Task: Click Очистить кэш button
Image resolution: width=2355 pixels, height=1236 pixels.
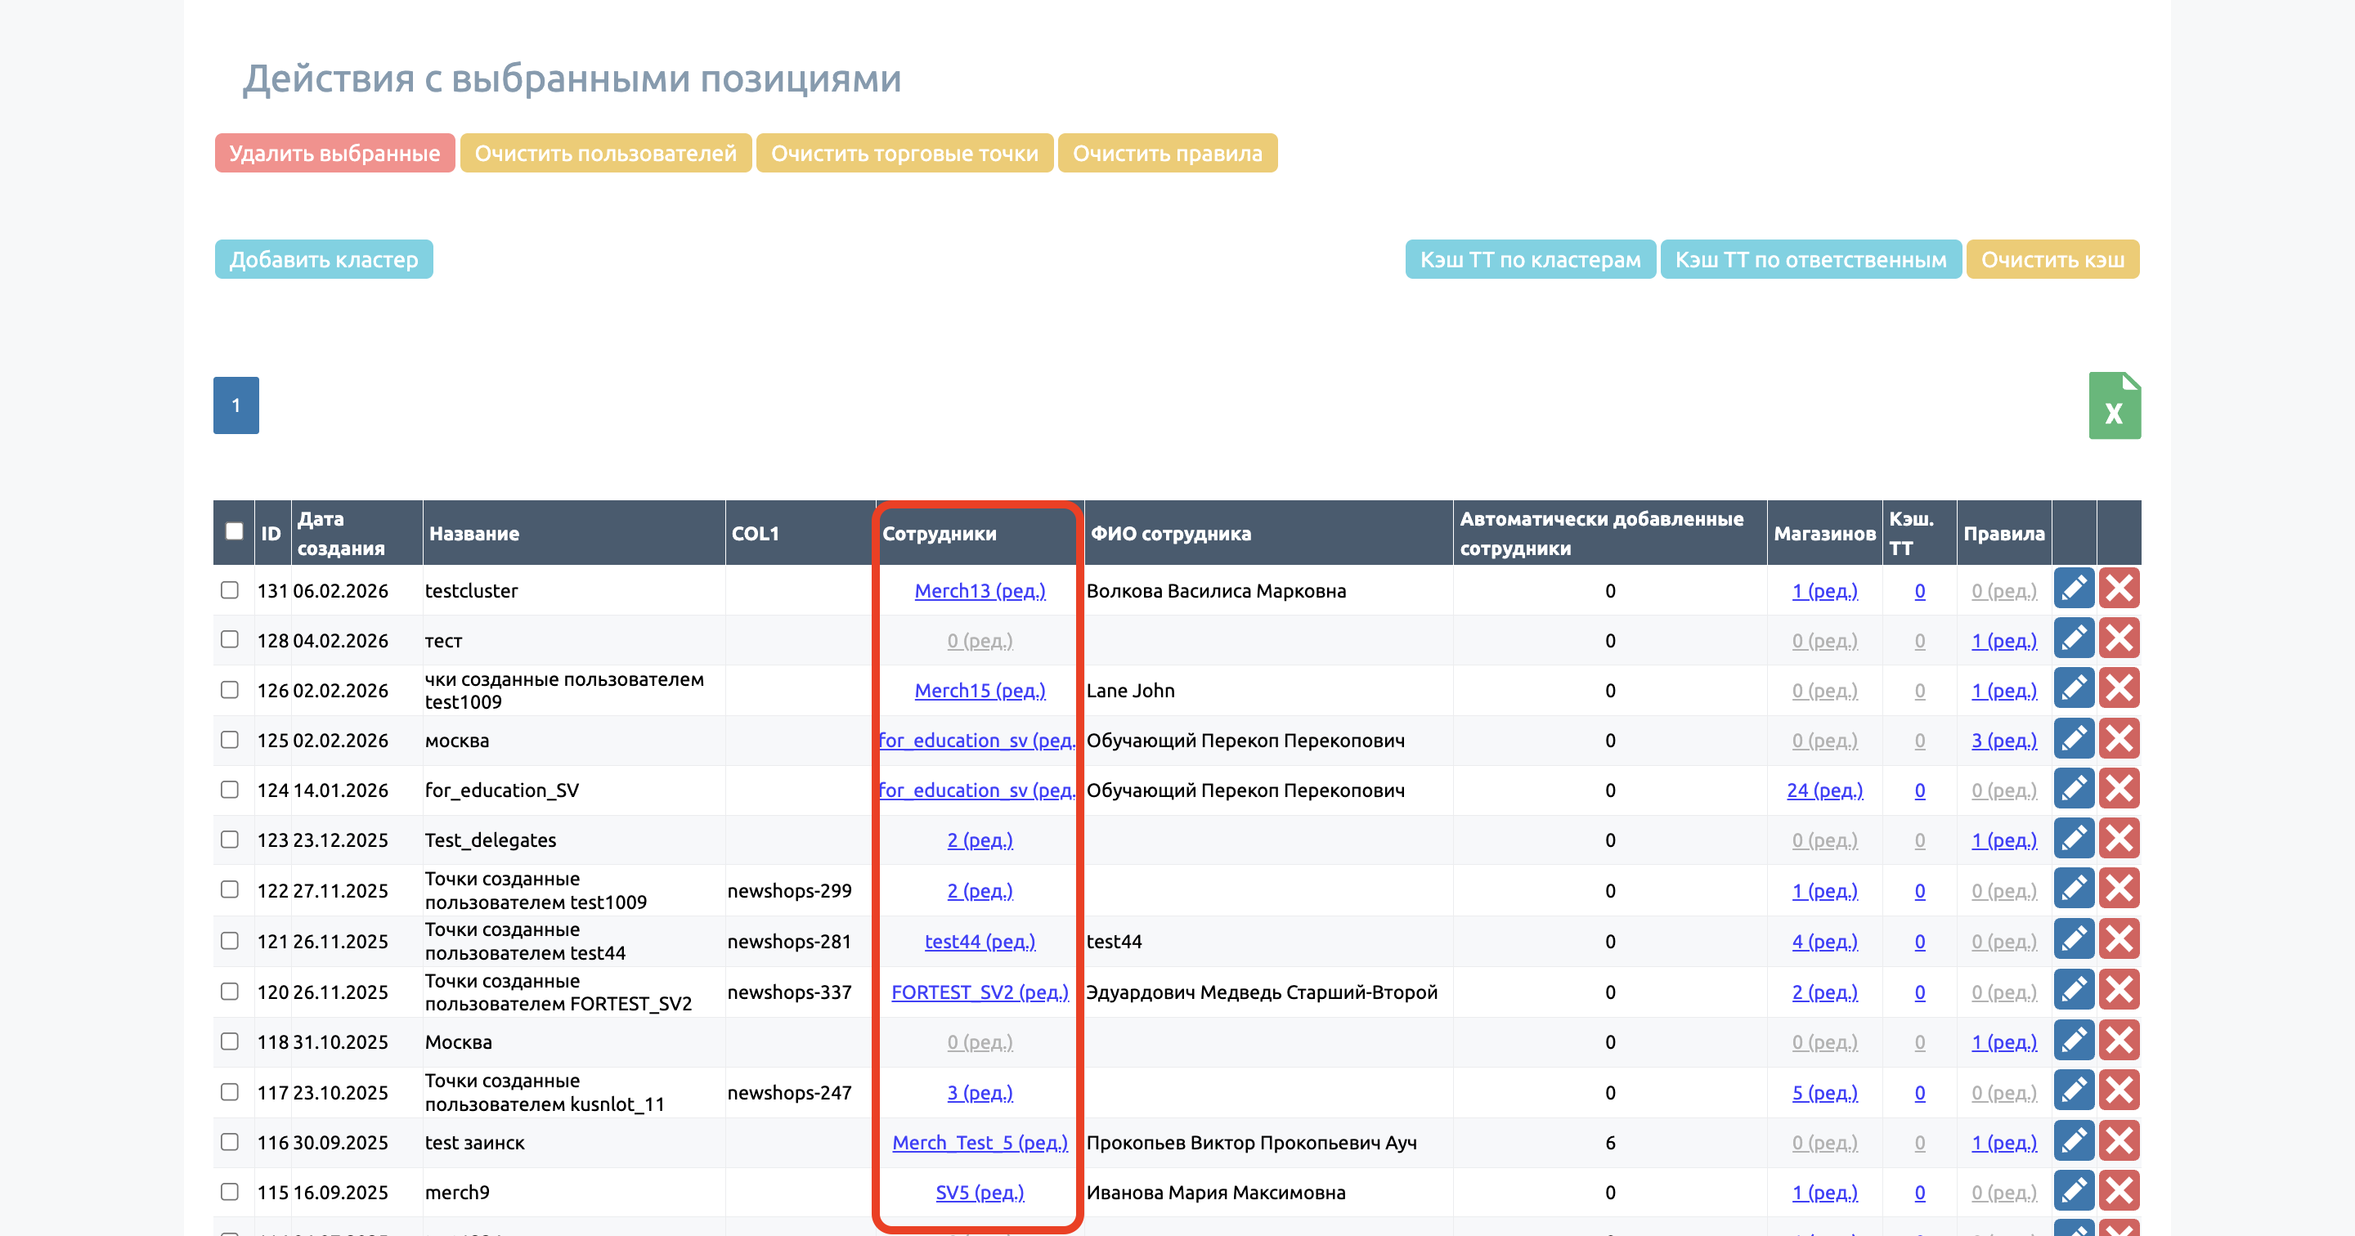Action: point(2052,260)
